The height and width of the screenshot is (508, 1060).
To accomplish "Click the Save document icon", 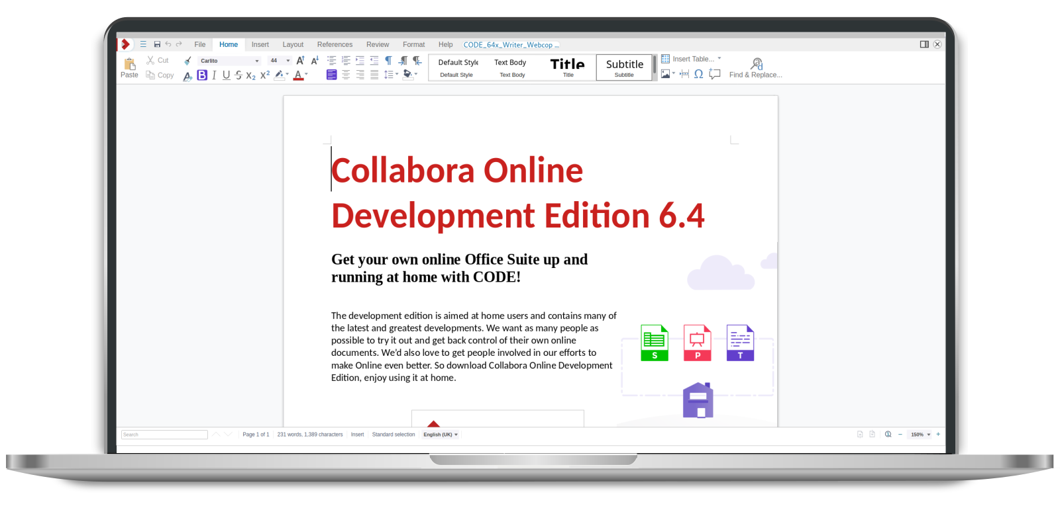I will (x=157, y=44).
